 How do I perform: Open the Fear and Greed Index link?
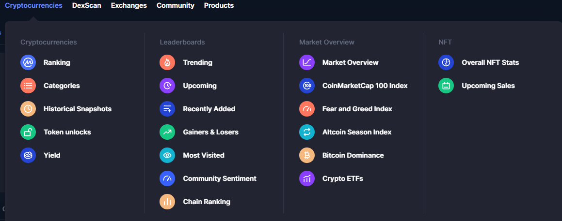pos(357,109)
